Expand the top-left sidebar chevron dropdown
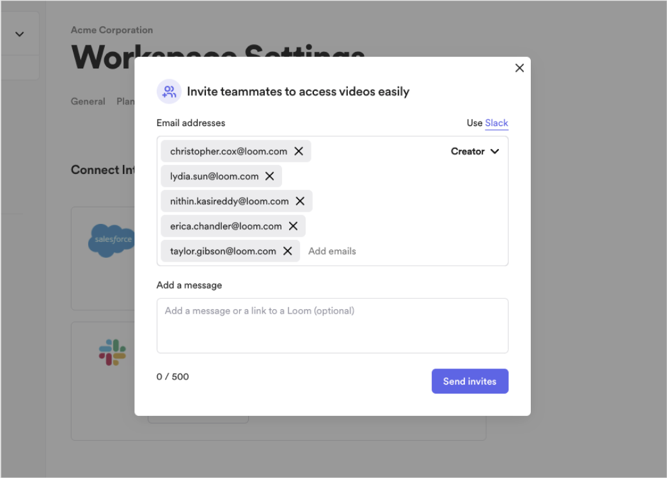The width and height of the screenshot is (667, 478). [x=20, y=34]
